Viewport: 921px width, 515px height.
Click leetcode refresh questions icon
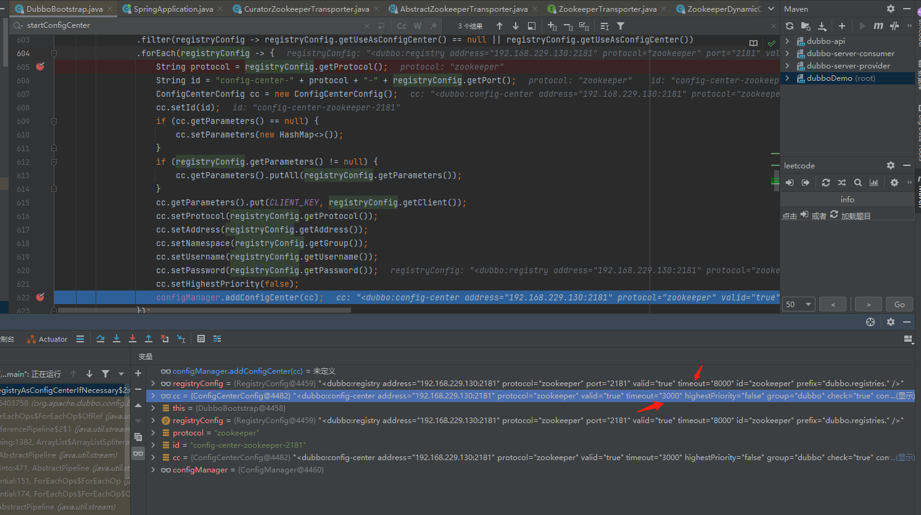tap(826, 183)
